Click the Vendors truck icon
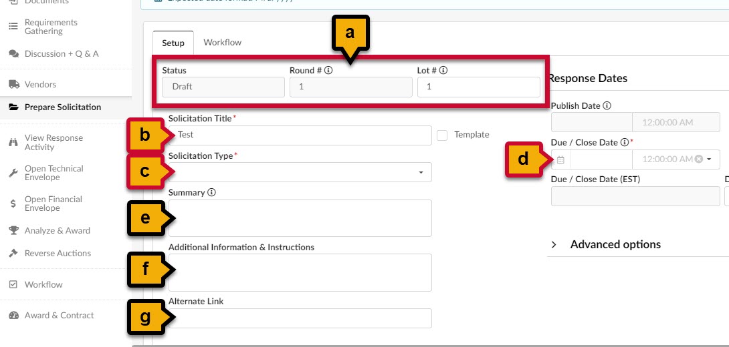 pyautogui.click(x=14, y=85)
